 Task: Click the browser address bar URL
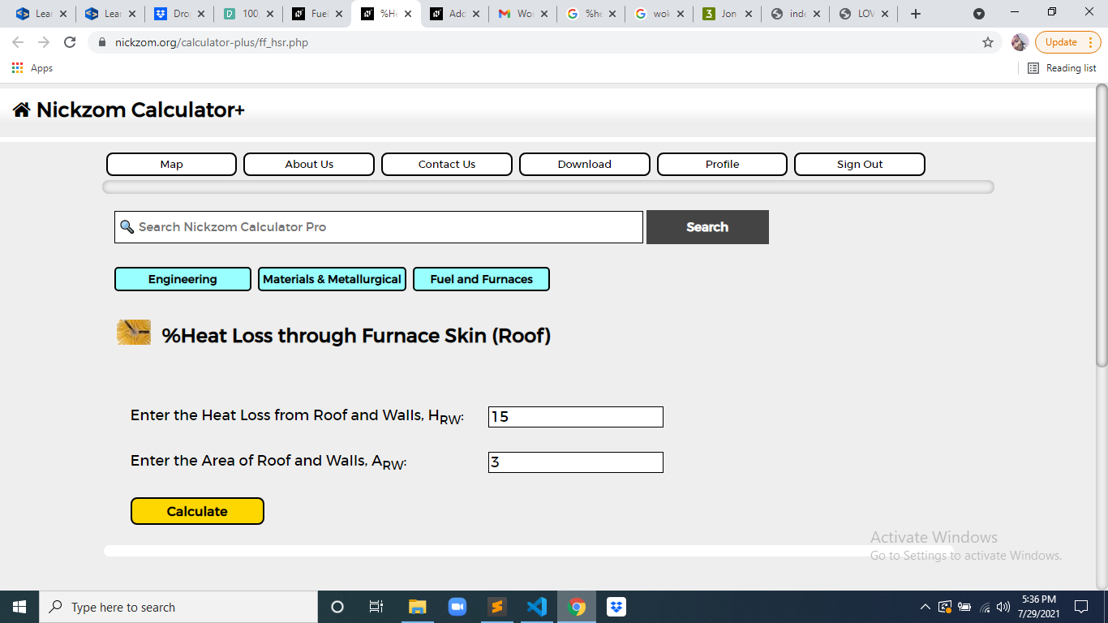coord(212,42)
